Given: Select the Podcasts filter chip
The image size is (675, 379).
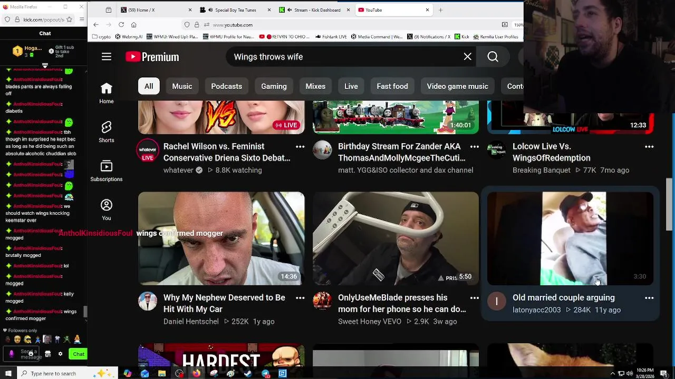Looking at the screenshot, I should [226, 86].
